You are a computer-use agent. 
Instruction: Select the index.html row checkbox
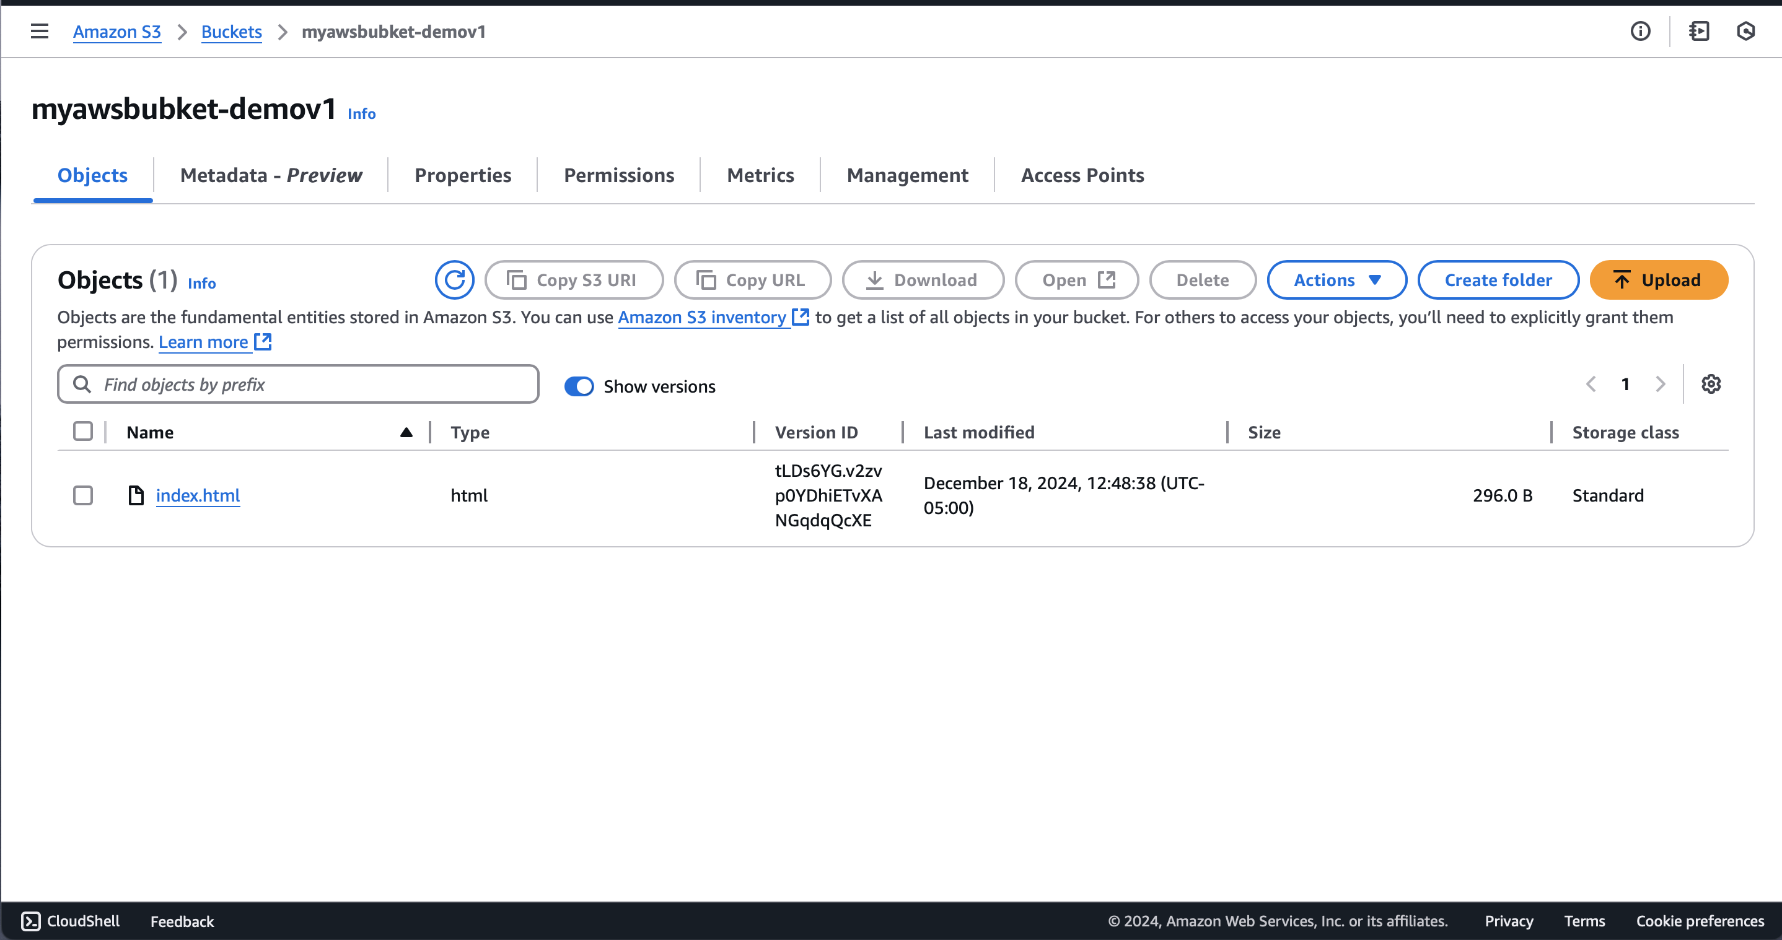pos(83,495)
